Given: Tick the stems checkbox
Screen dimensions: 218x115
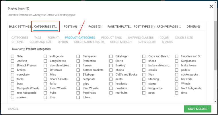Looking at the screenshot, I should click(x=144, y=84).
